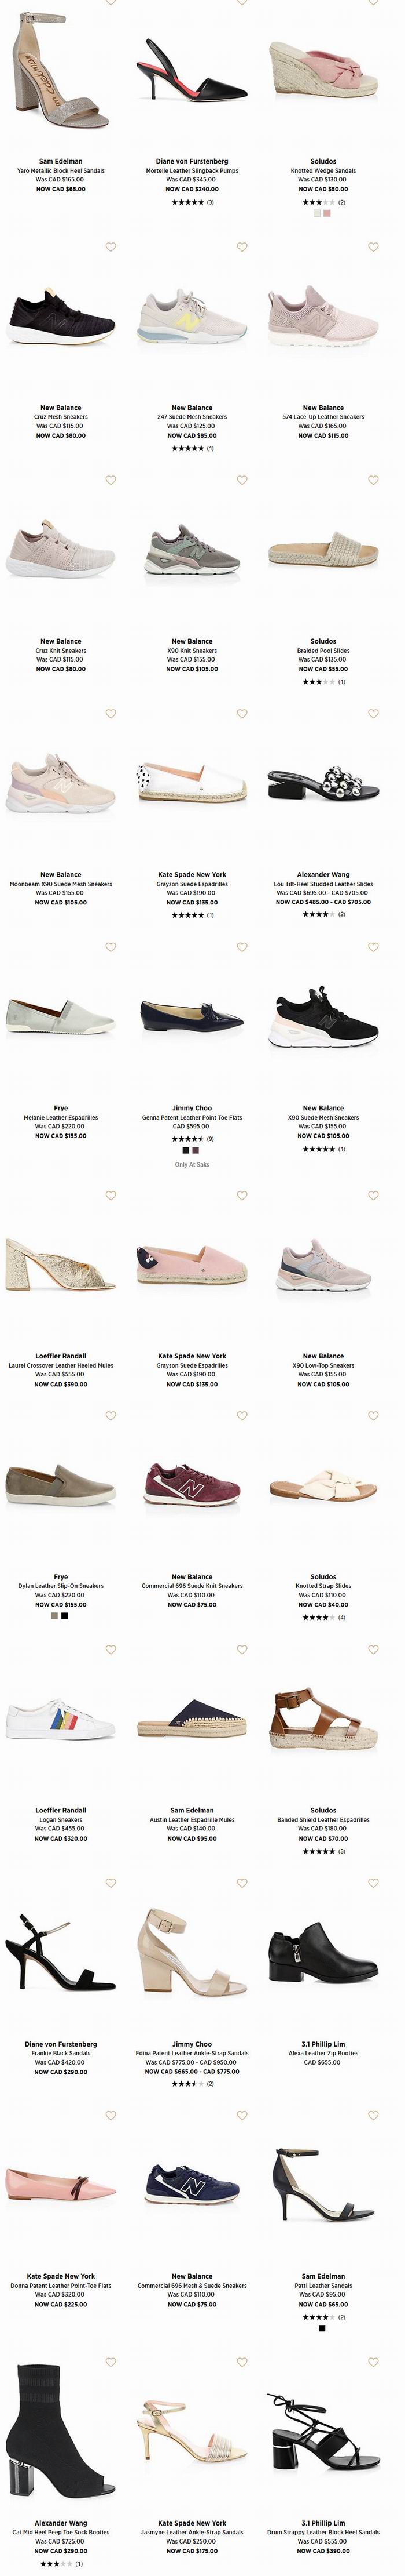Screen dimensions: 405x2576
Task: Select pink swatch for Soludos Knotted Wedge Sandals
Action: pos(327,213)
